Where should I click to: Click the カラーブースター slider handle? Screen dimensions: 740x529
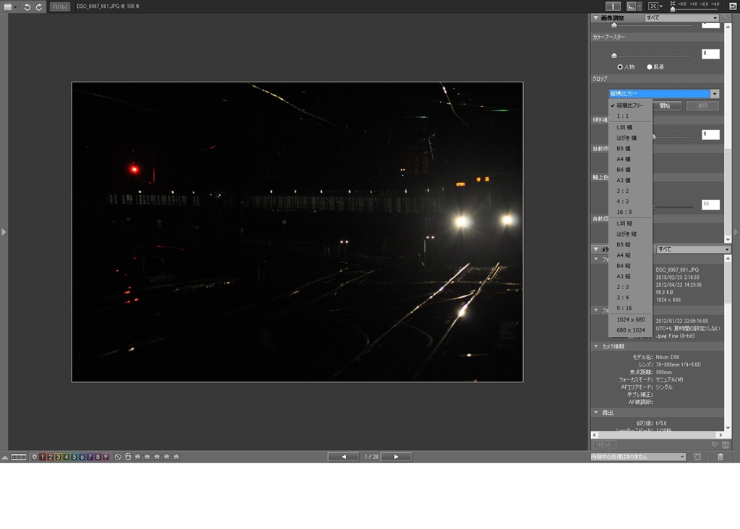[x=614, y=54]
